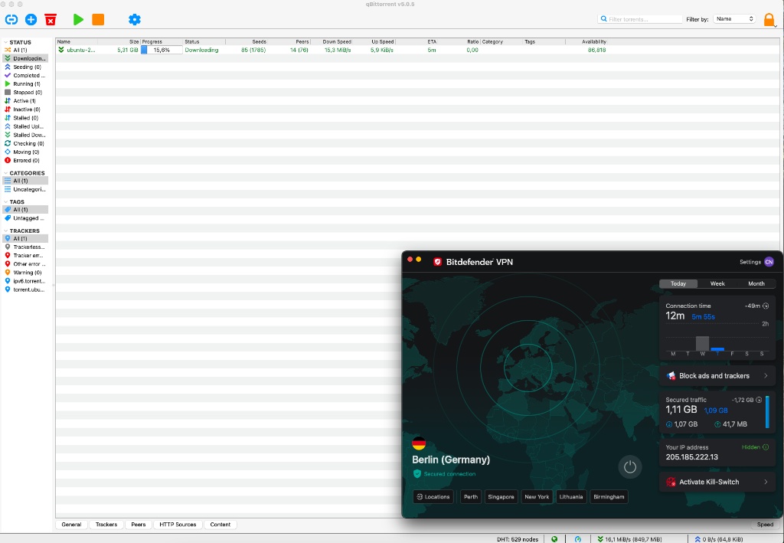Click the connection status globe icon in status bar

click(x=554, y=539)
